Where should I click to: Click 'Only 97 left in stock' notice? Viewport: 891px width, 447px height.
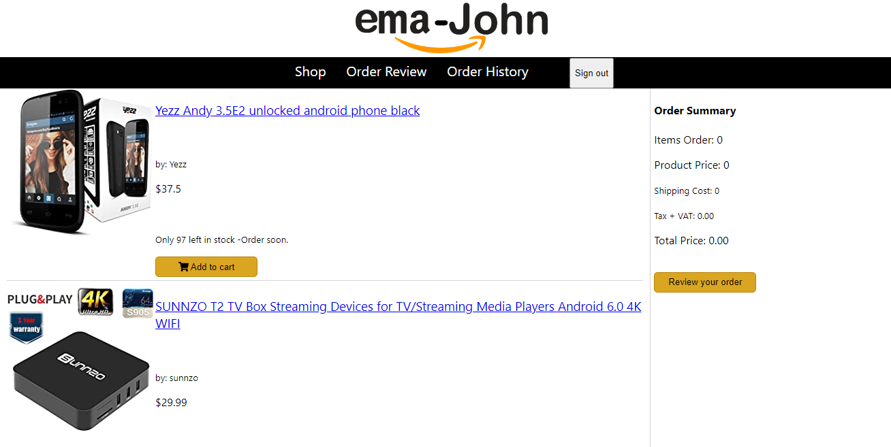pyautogui.click(x=222, y=240)
